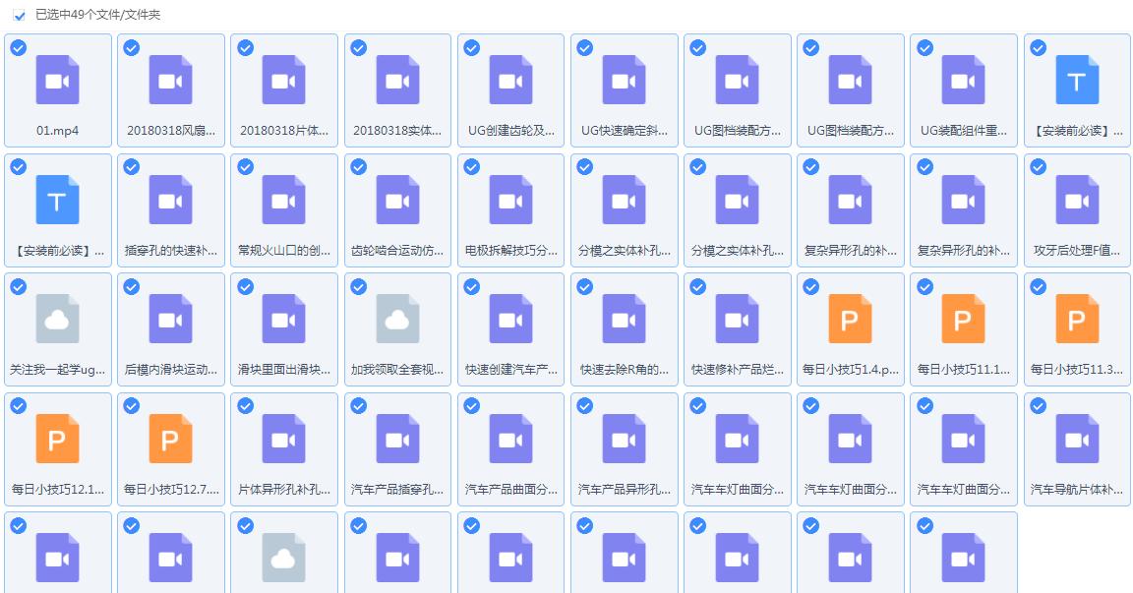Click the second 【安装前必读】 text icon

pyautogui.click(x=58, y=199)
